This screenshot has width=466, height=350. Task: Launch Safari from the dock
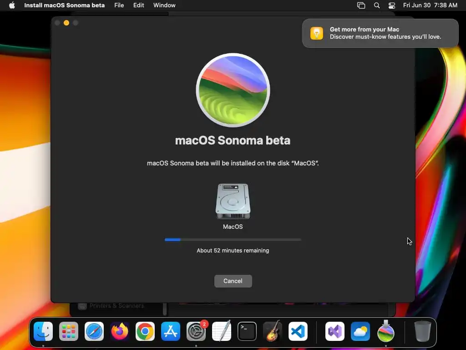click(94, 331)
